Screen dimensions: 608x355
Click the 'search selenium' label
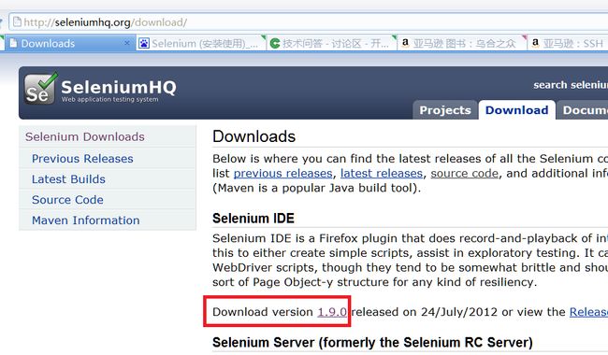(x=571, y=85)
